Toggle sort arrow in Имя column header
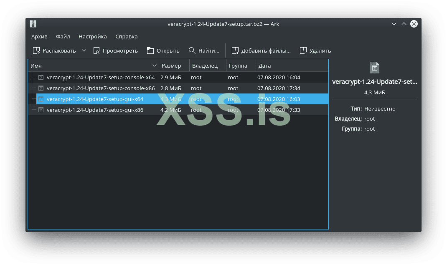The height and width of the screenshot is (265, 447). pyautogui.click(x=154, y=66)
